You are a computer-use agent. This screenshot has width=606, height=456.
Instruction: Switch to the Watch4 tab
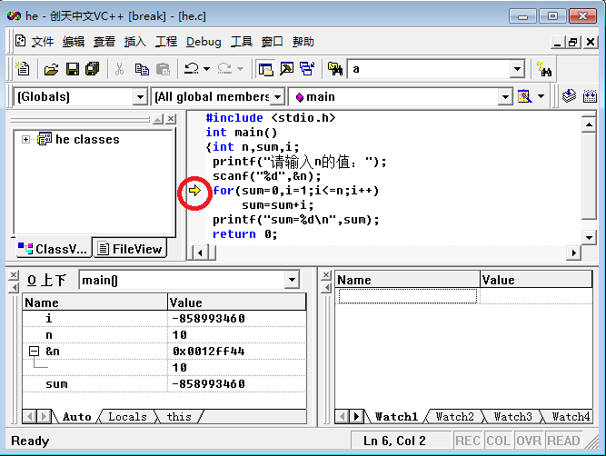click(x=571, y=417)
